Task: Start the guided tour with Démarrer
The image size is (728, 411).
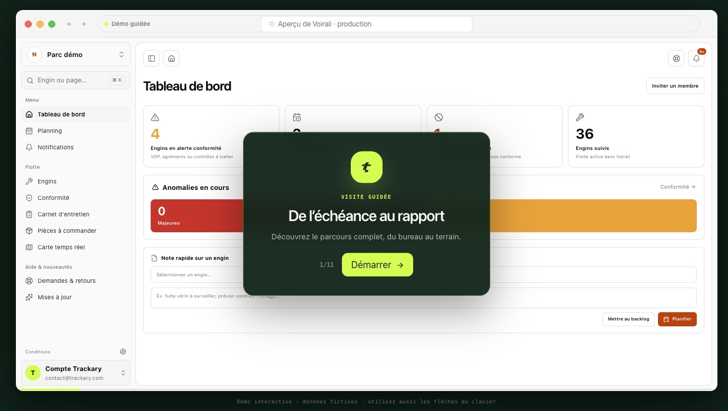Action: tap(377, 265)
